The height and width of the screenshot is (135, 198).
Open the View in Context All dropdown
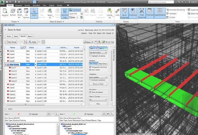click(98, 100)
